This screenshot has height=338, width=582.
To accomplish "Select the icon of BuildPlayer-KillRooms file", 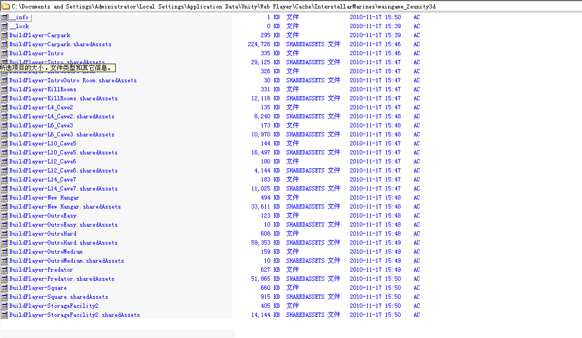I will 4,89.
